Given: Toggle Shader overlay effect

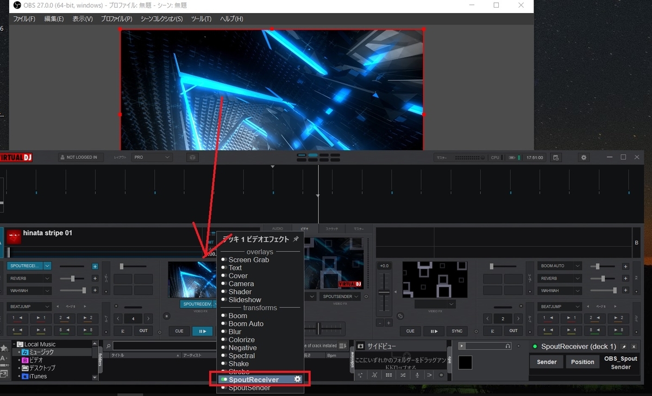Looking at the screenshot, I should [x=223, y=292].
